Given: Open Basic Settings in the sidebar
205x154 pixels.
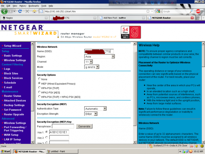Looking at the screenshot, I should (13, 56).
